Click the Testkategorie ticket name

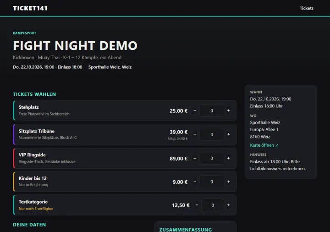click(x=33, y=202)
